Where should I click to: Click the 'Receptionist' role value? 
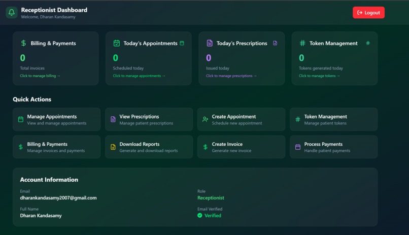click(x=211, y=198)
